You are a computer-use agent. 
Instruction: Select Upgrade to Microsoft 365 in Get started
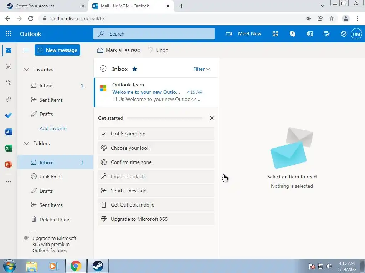click(x=156, y=219)
